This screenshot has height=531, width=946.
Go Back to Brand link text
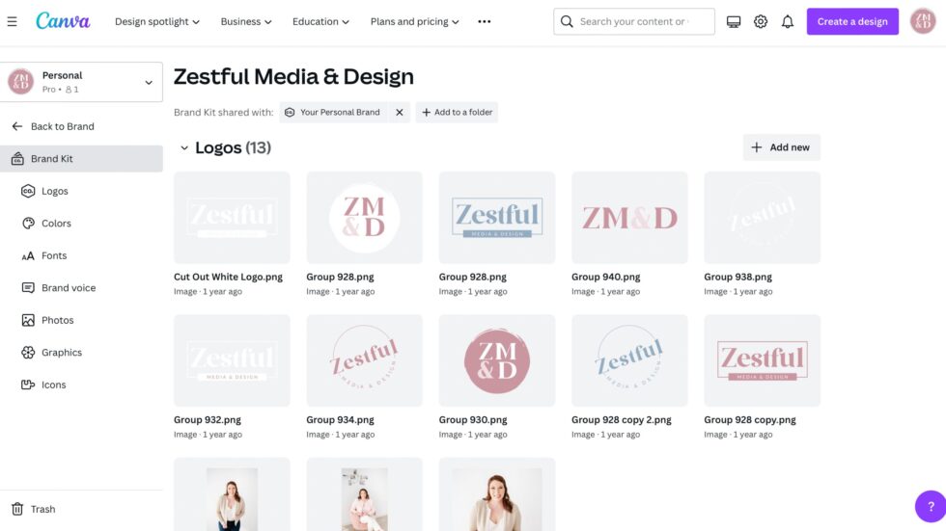(62, 126)
